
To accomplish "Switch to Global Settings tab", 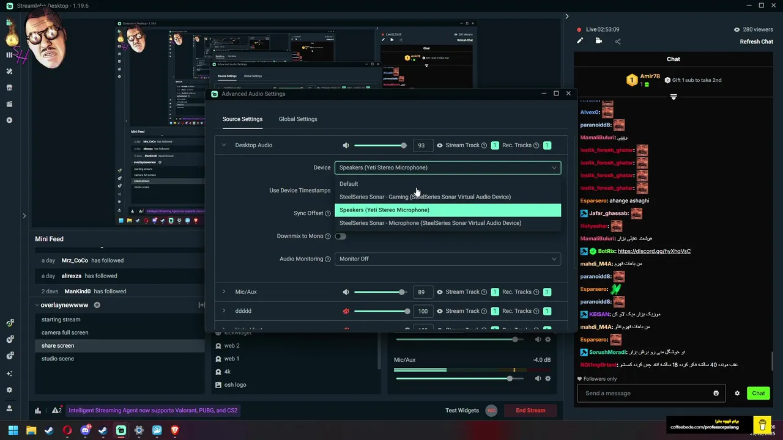I will click(x=298, y=119).
